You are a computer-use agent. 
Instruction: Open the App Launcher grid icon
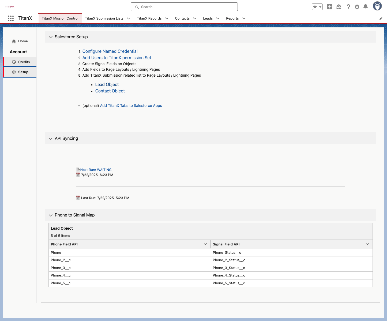[x=11, y=18]
